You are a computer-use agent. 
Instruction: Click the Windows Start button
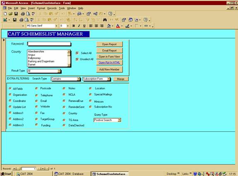[x=6, y=174]
